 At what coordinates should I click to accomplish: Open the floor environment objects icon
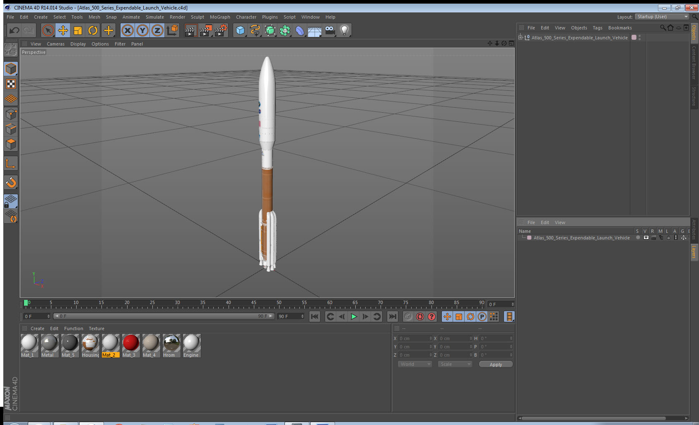pyautogui.click(x=315, y=30)
